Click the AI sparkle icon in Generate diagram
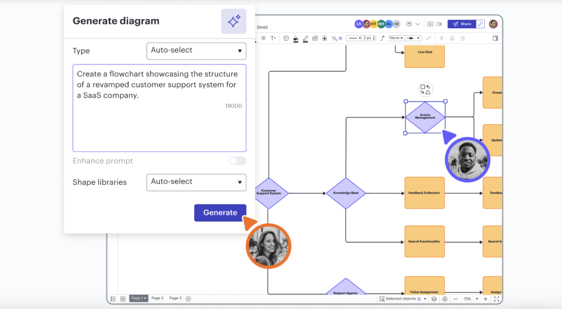The height and width of the screenshot is (309, 562). [x=234, y=21]
